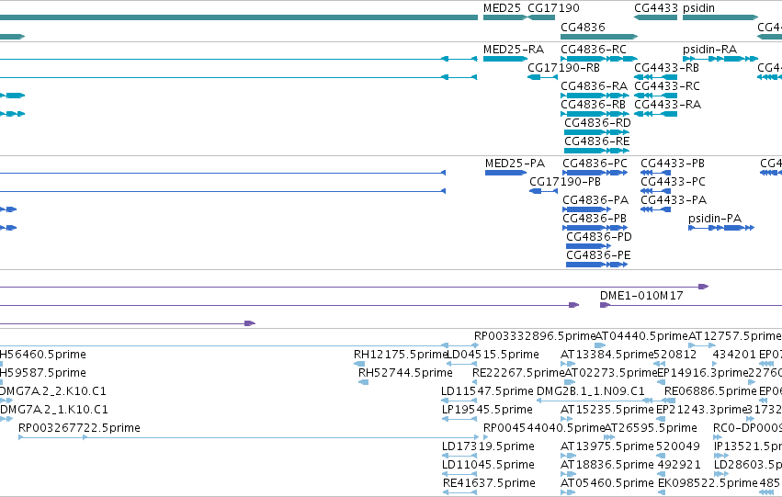
Task: Click the psidin gene label
Action: (x=698, y=8)
